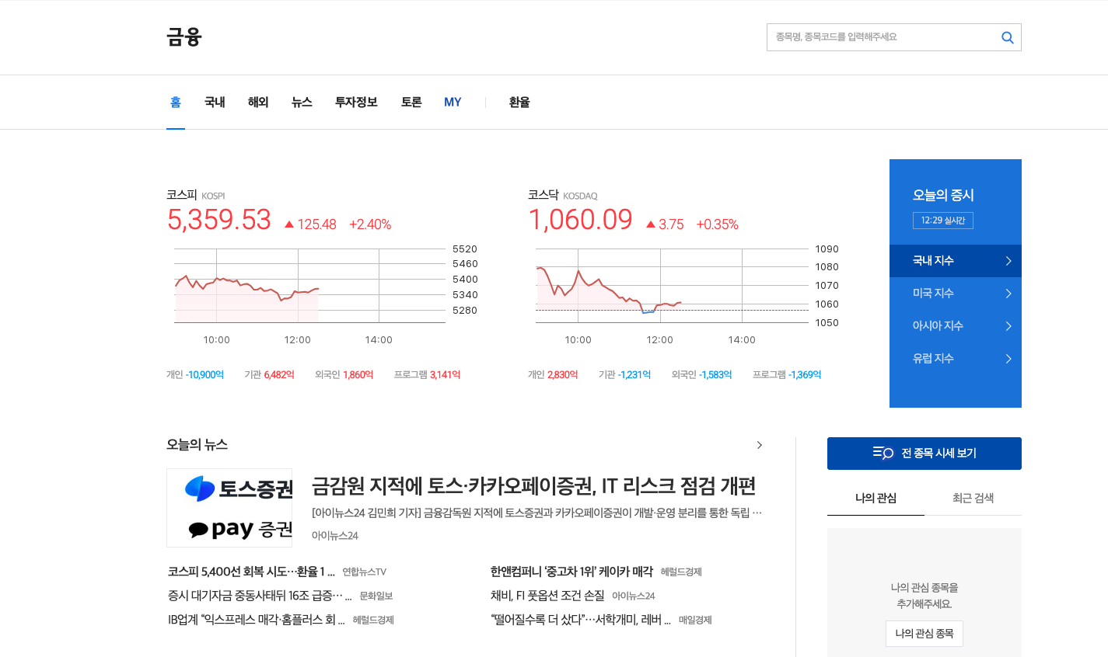Open the Toss·KakaoPay securities IT risk headline

pyautogui.click(x=535, y=486)
